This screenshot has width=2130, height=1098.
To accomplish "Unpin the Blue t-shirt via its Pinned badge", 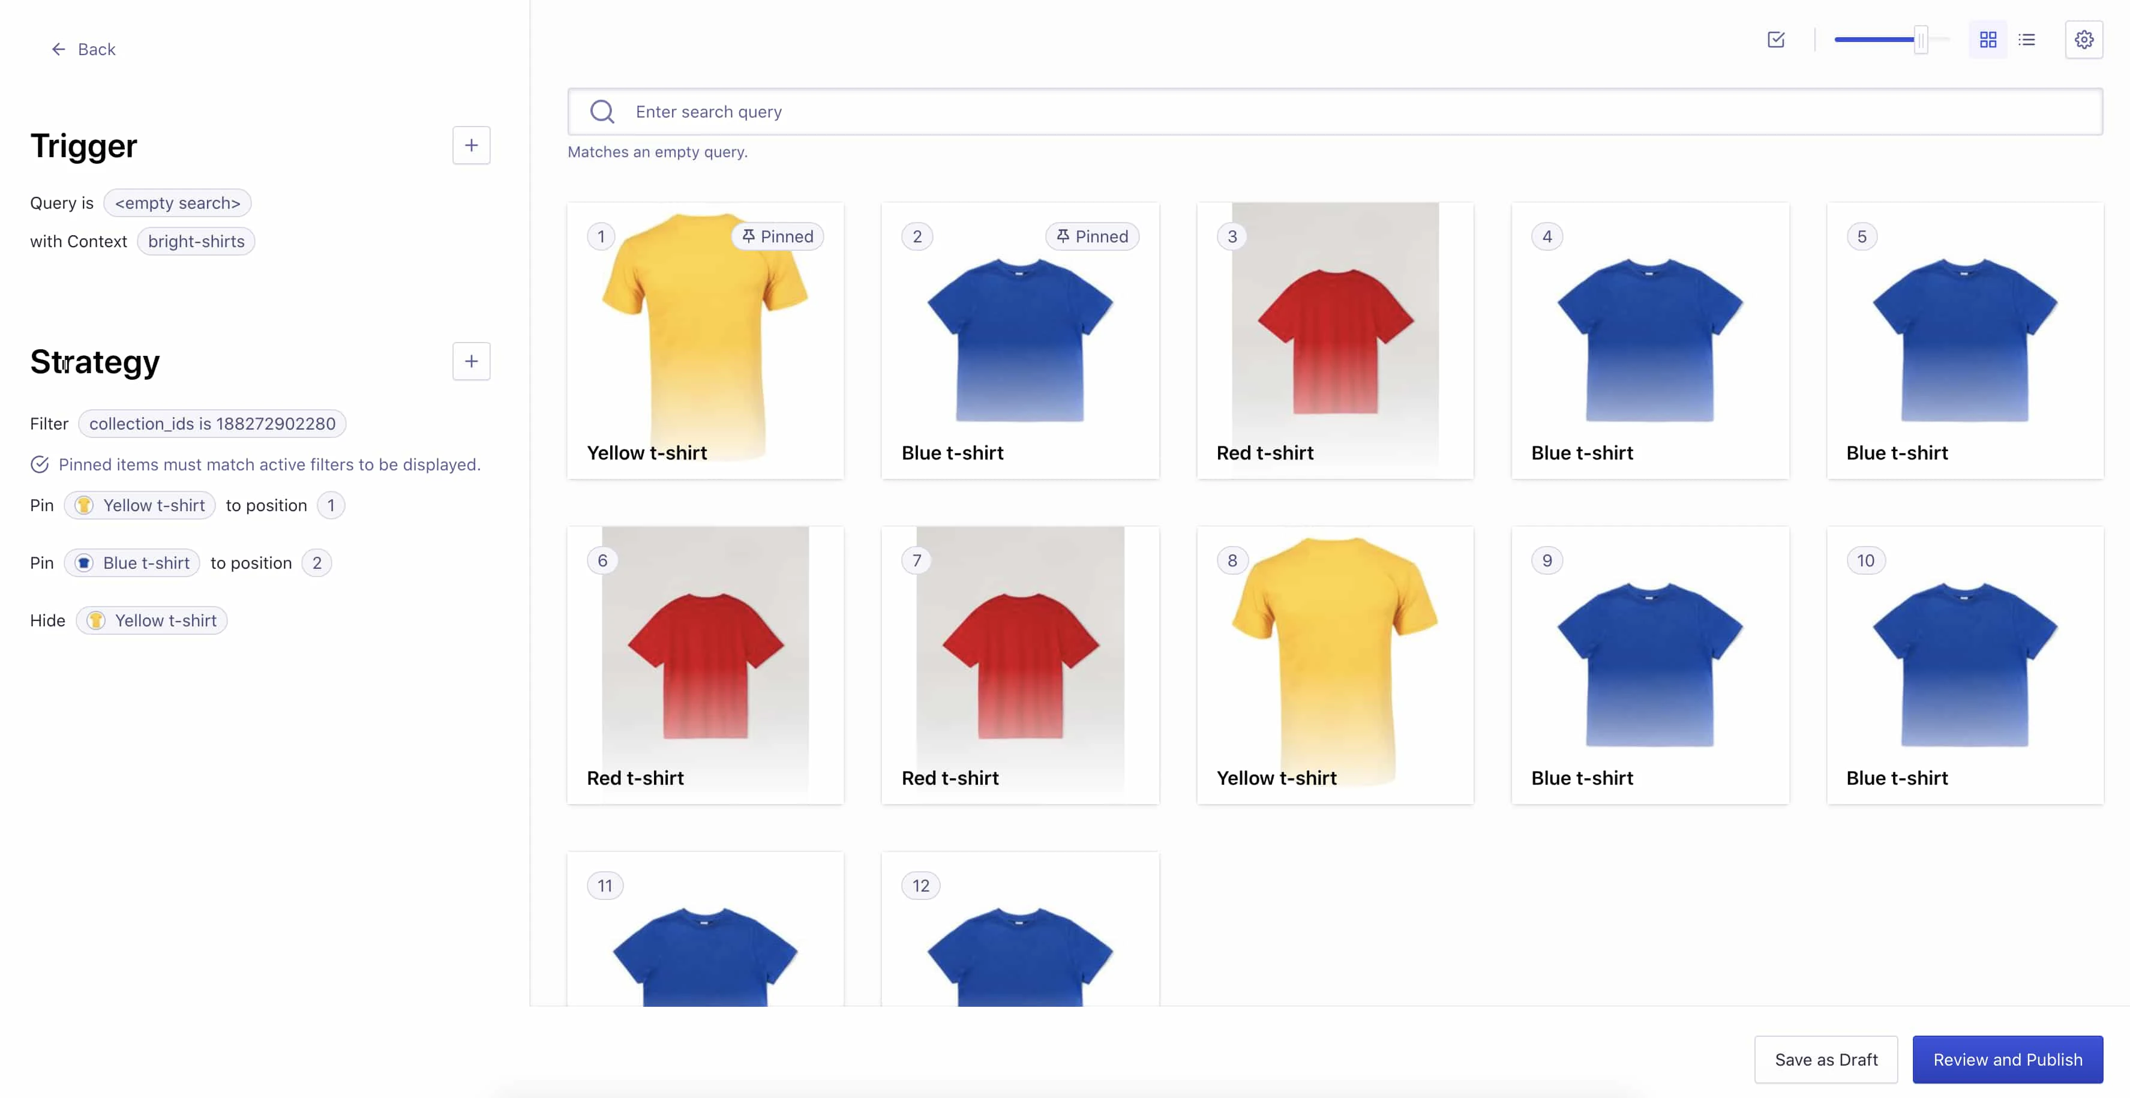I will point(1091,236).
